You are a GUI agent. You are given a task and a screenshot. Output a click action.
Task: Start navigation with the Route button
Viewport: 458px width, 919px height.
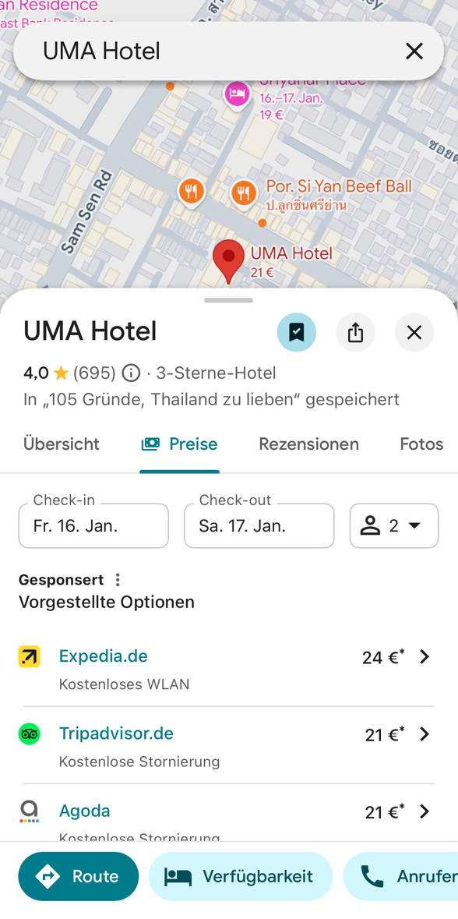click(x=78, y=876)
